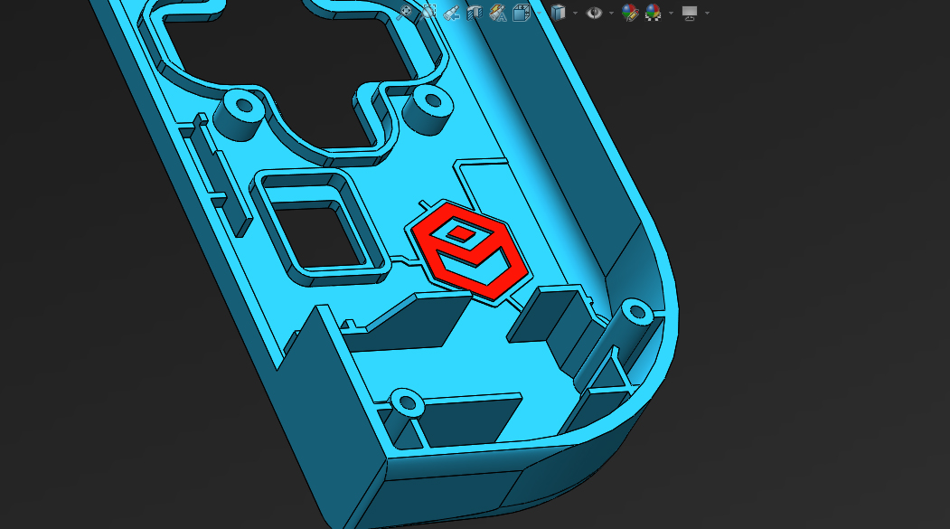Expand the Hide/Show Items dropdown arrow

tap(611, 13)
